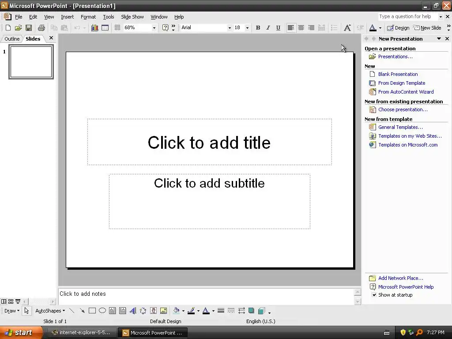This screenshot has width=452, height=339.
Task: Center align the text
Action: point(301,28)
